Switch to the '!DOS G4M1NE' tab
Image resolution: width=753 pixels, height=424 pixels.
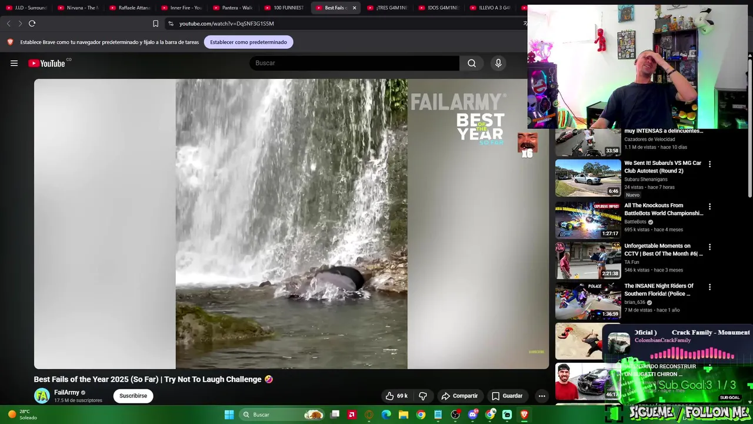[439, 8]
